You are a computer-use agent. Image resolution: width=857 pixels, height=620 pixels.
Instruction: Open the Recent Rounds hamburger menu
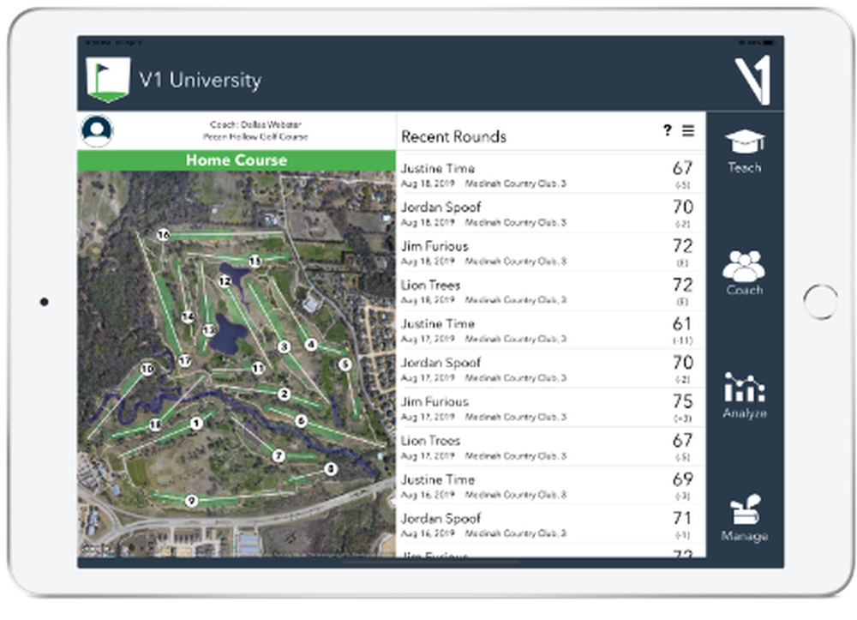coord(688,130)
